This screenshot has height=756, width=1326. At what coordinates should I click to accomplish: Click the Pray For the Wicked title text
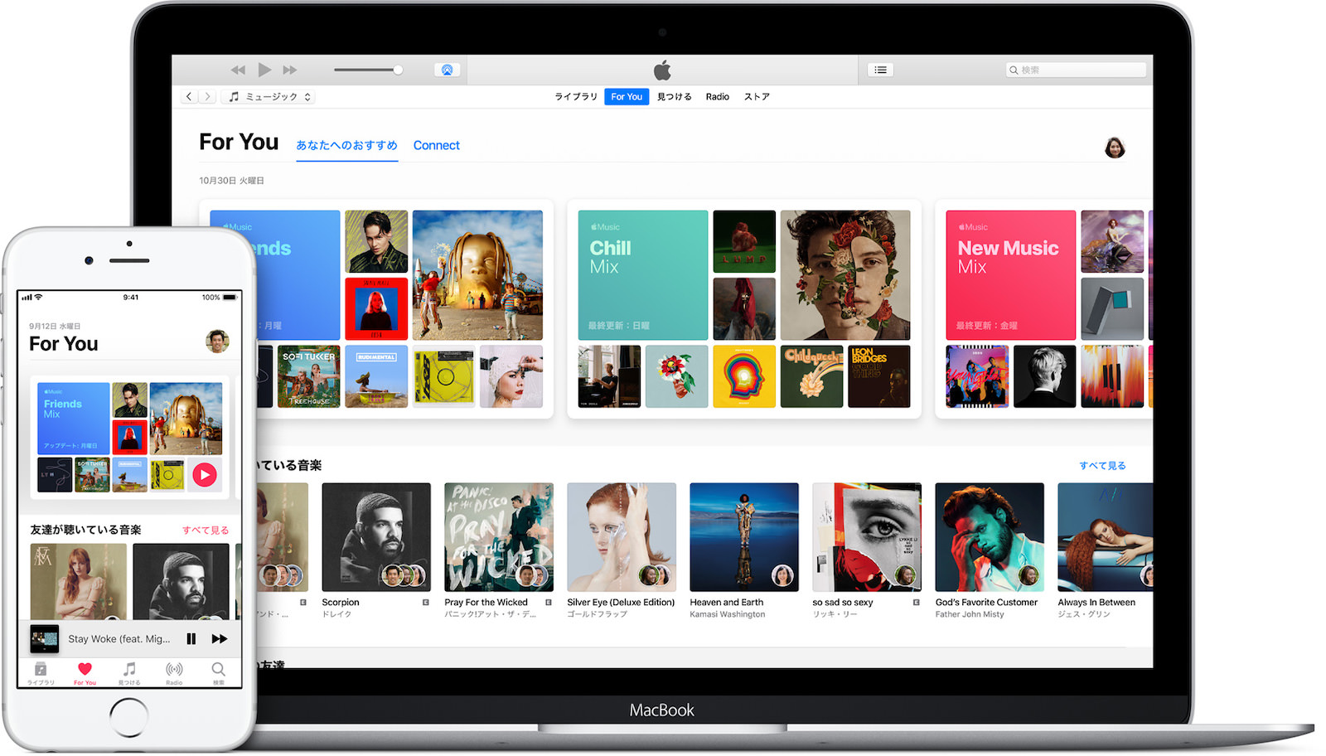pos(486,603)
